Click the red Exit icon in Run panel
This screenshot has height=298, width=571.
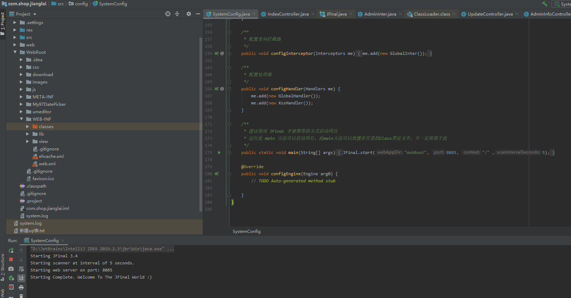11,287
